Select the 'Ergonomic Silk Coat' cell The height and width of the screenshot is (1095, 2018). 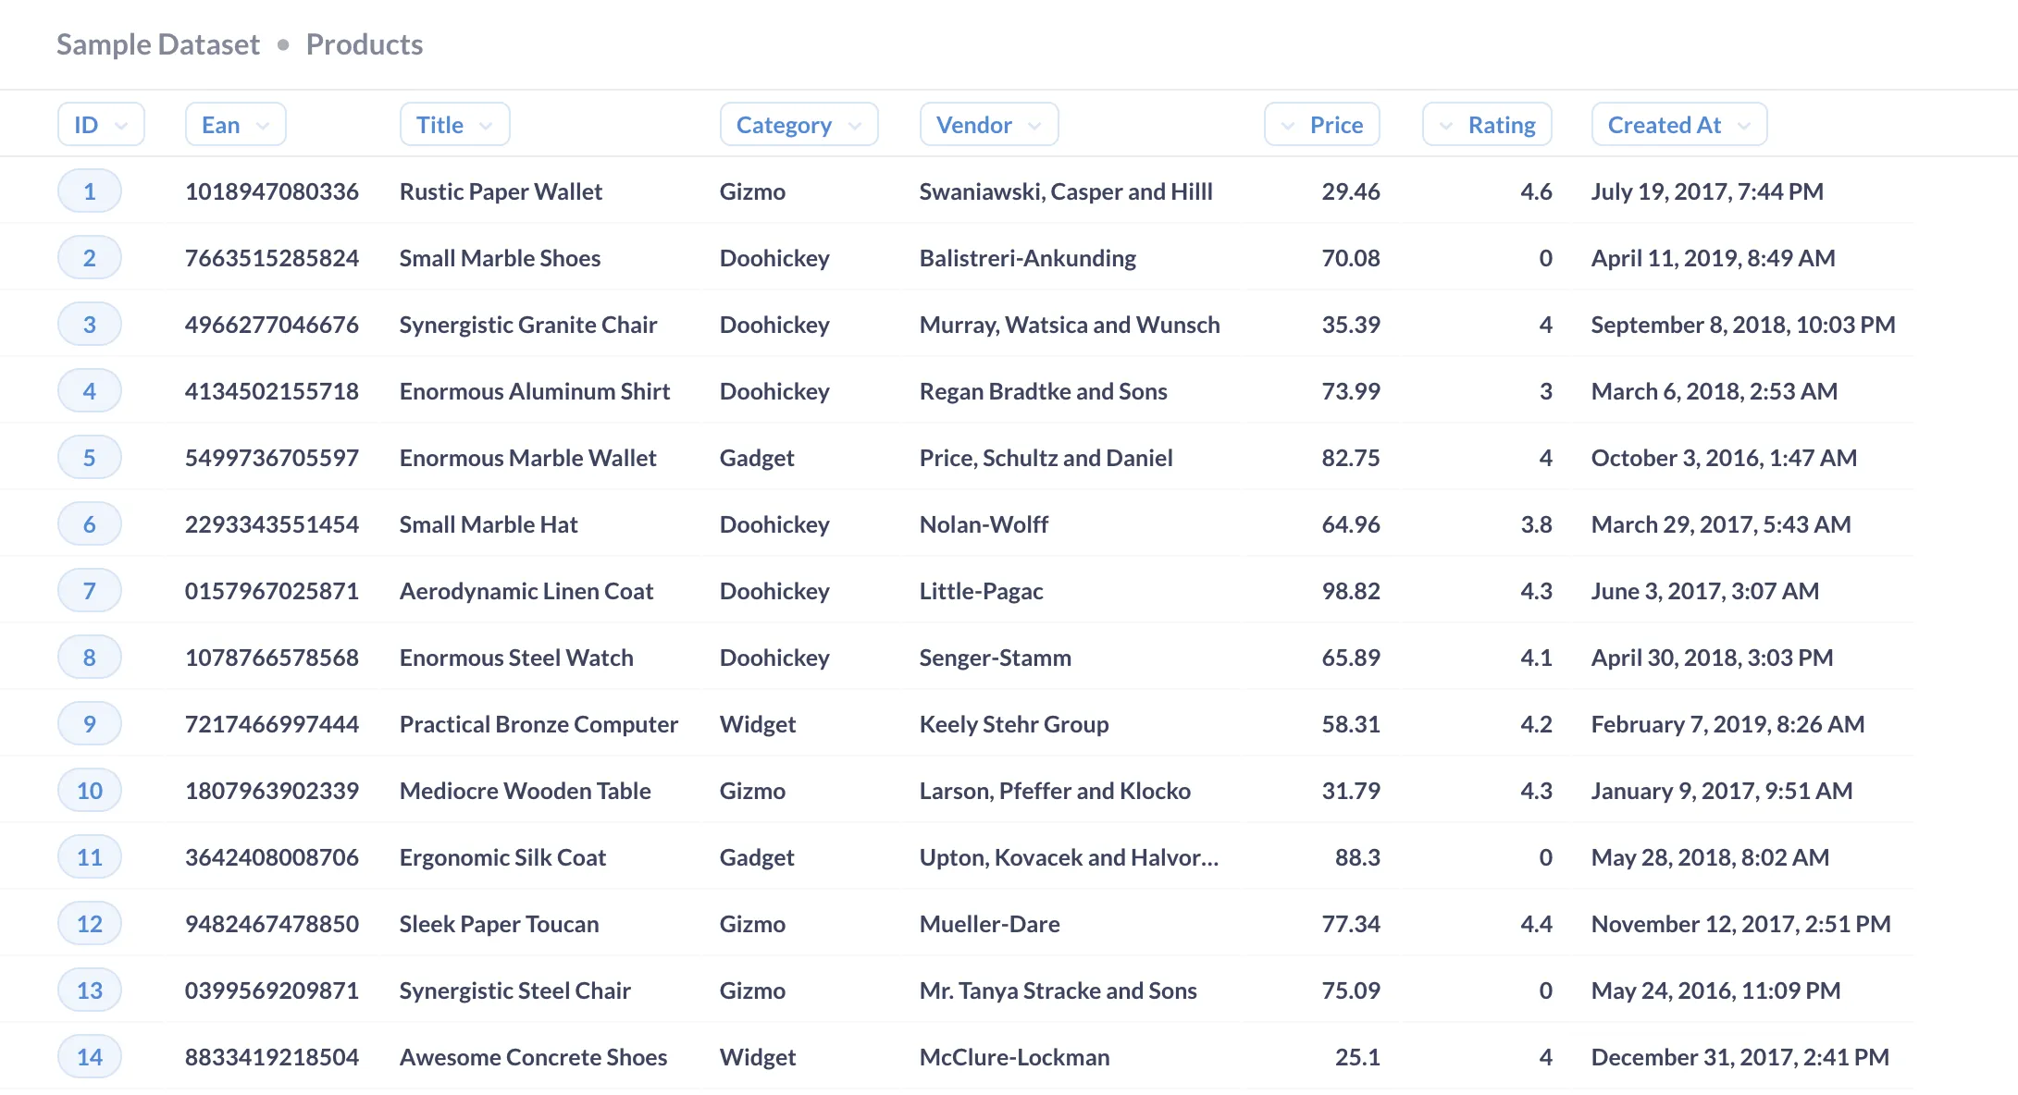tap(502, 857)
